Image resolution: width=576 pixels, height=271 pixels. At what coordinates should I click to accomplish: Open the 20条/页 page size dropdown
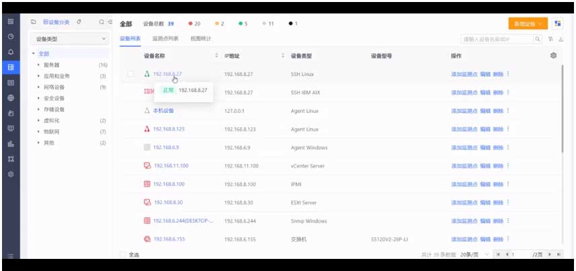pyautogui.click(x=475, y=254)
